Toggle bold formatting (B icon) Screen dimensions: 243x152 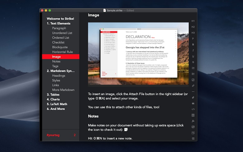click(193, 45)
